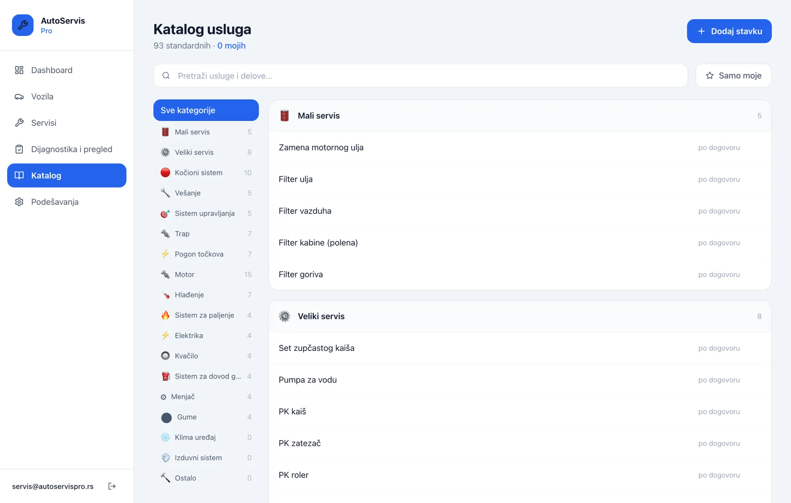Select Set zupčastog kaiša row

(x=520, y=348)
